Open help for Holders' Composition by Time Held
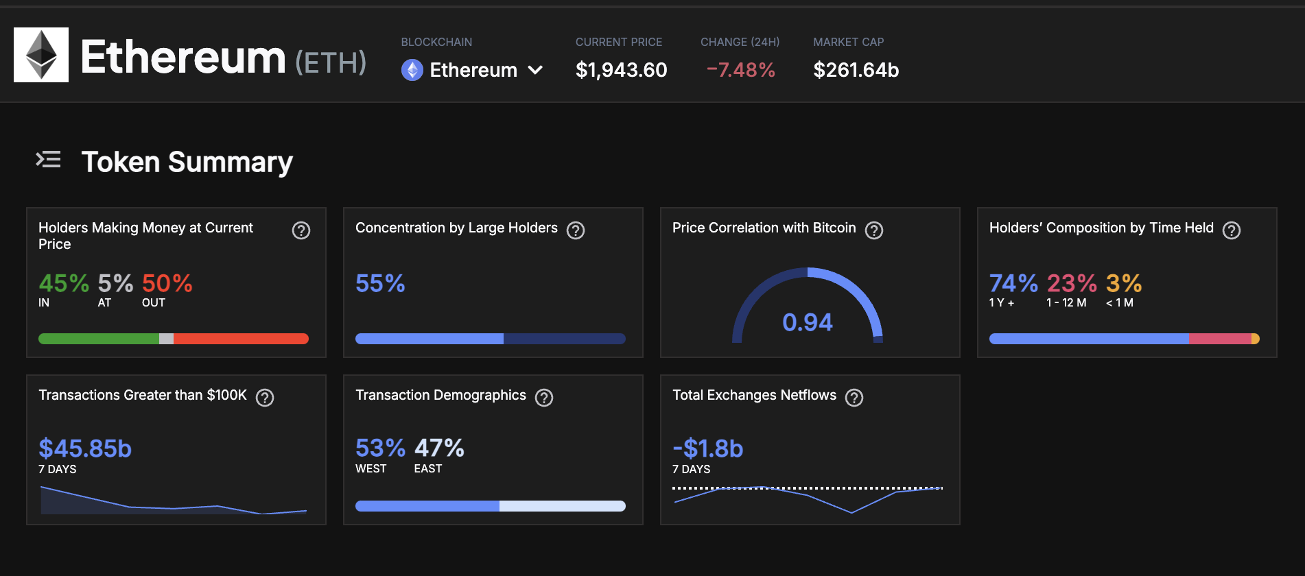 pyautogui.click(x=1232, y=230)
